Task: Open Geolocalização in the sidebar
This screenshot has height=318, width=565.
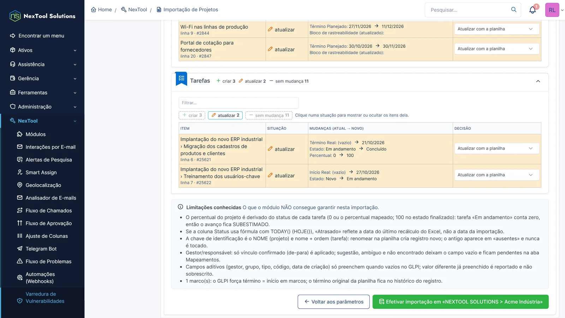Action: point(43,185)
